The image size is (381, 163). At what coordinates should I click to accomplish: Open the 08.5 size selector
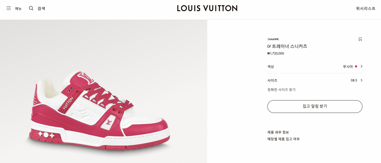click(354, 80)
